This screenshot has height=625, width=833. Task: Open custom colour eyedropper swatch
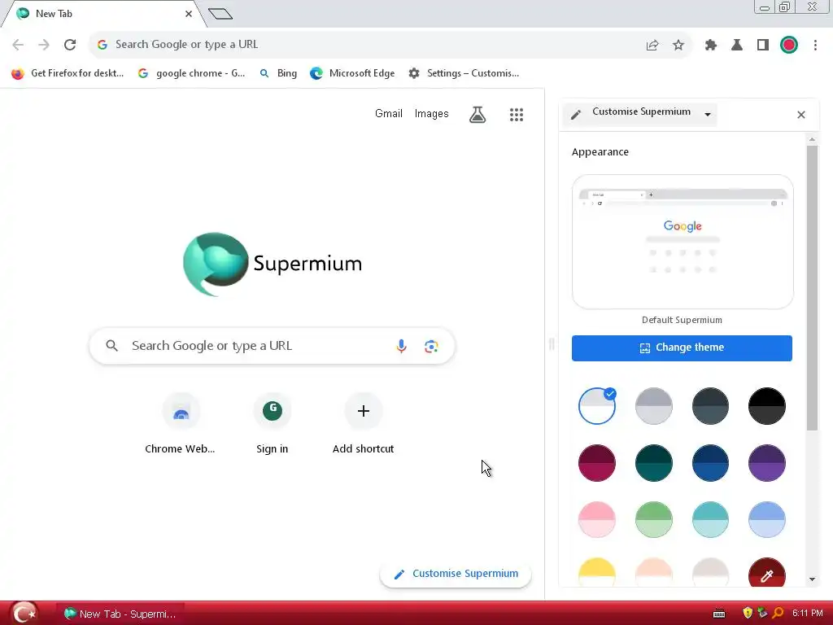(x=766, y=572)
